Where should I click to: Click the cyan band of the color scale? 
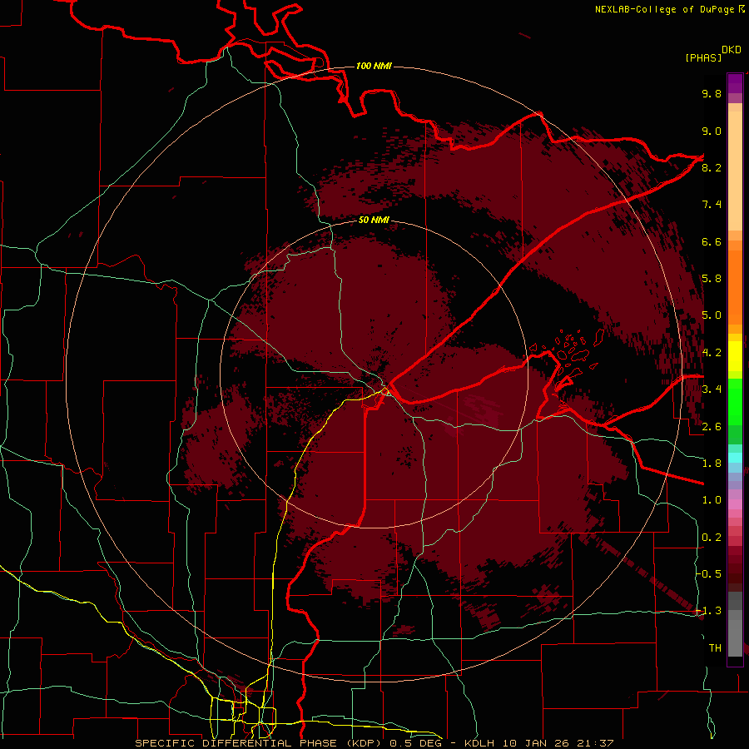pos(735,458)
